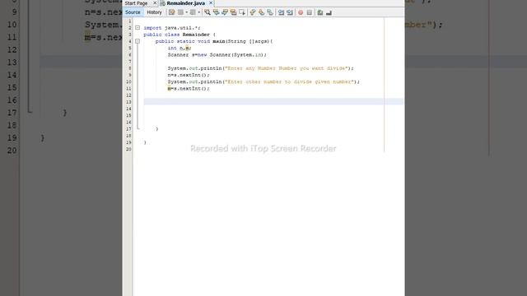
Task: Select the Remainder.java editor tab
Action: click(185, 3)
